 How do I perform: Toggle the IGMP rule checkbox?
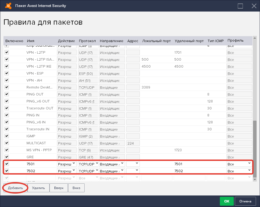click(7, 136)
